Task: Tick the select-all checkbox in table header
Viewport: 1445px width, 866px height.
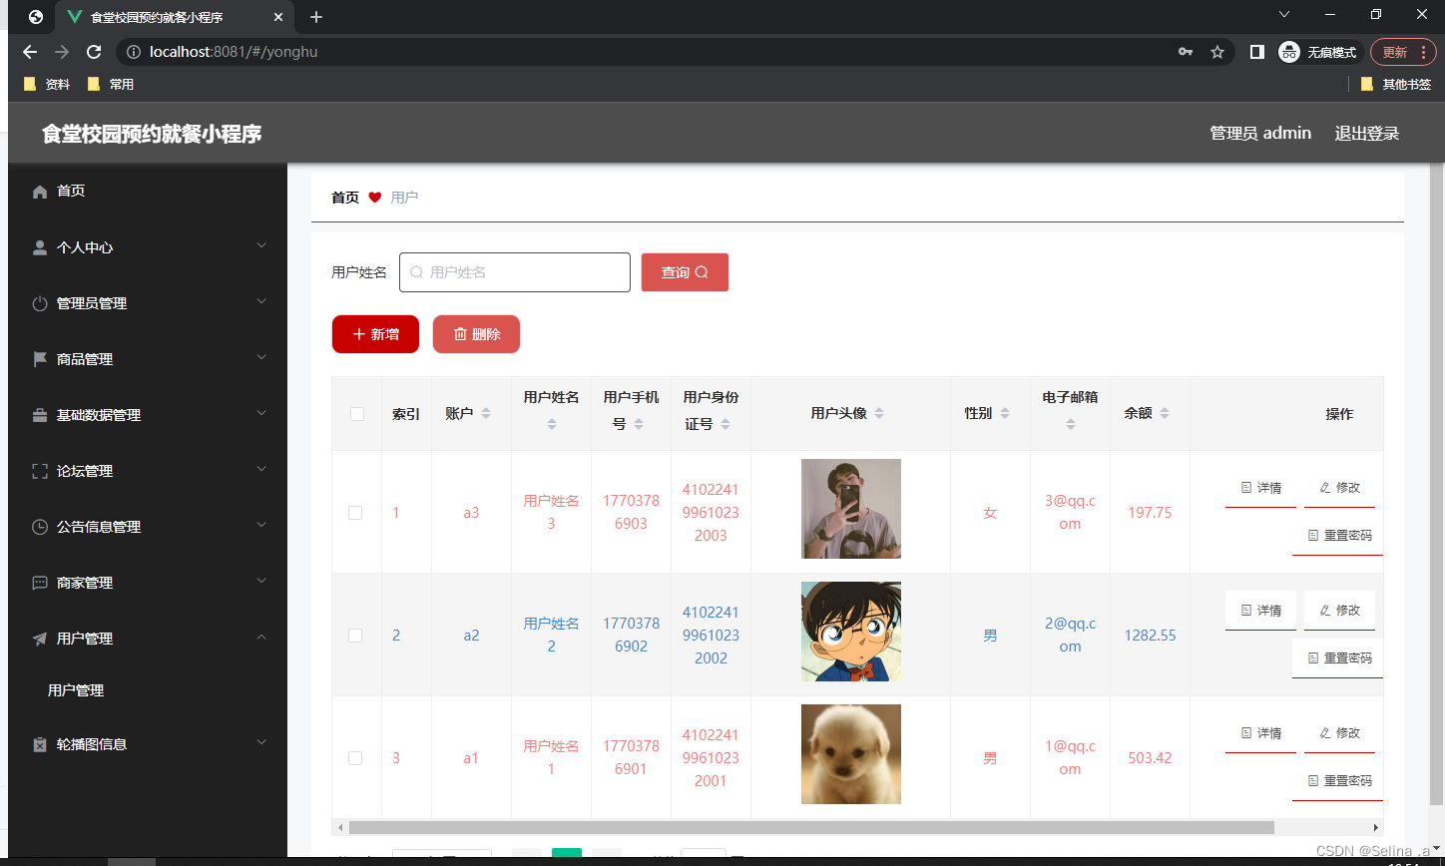Action: pyautogui.click(x=357, y=414)
